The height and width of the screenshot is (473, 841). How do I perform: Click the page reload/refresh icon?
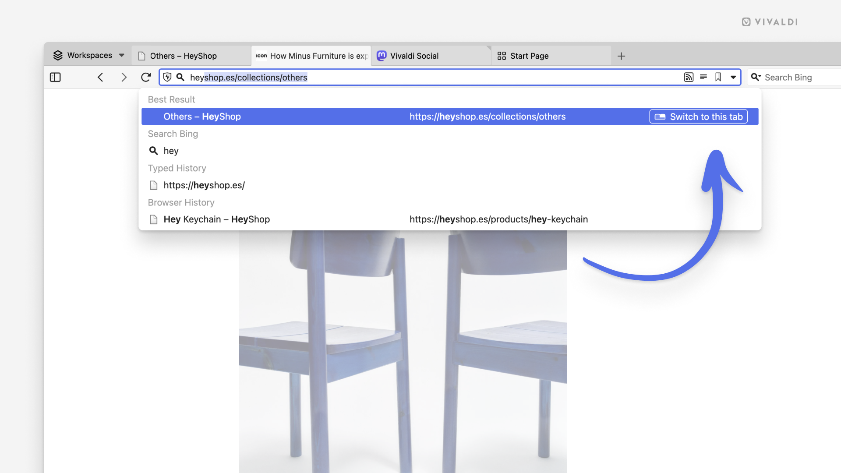pos(145,77)
